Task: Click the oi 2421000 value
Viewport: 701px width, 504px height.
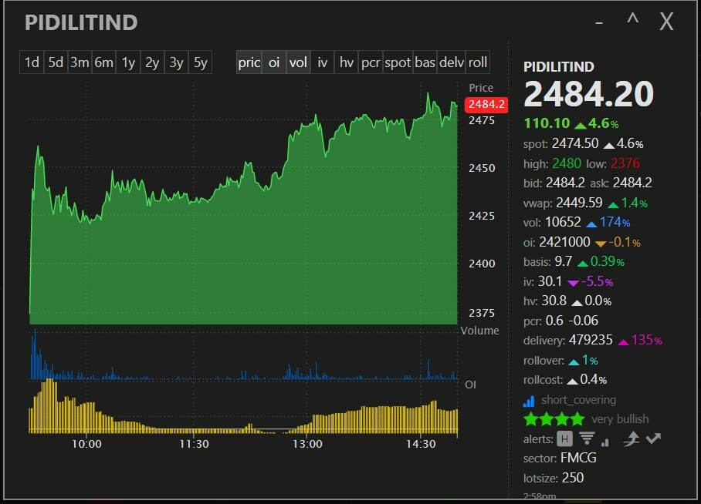Action: 564,242
